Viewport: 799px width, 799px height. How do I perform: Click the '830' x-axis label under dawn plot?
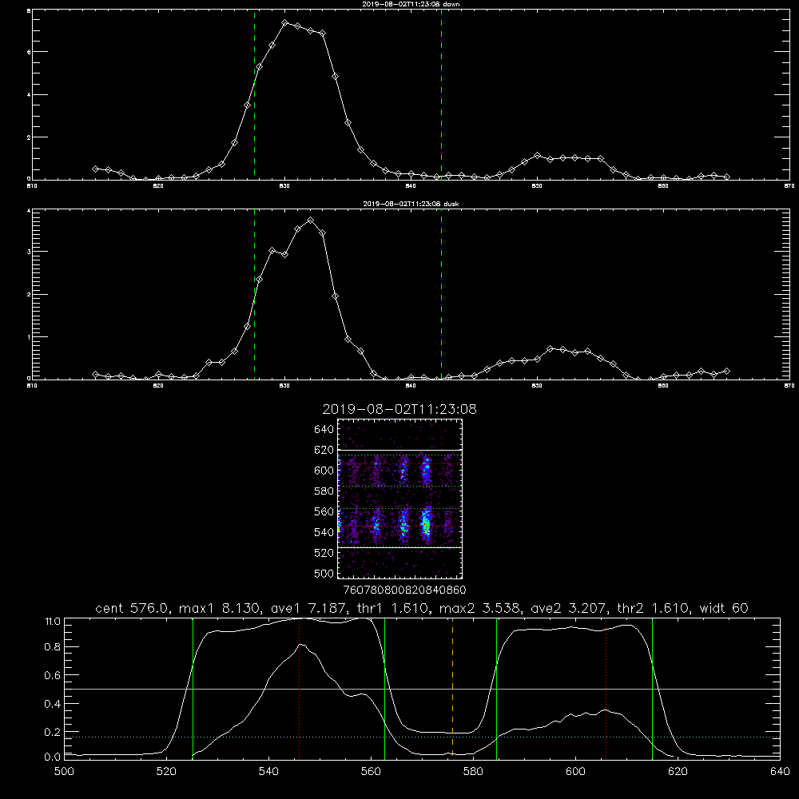pyautogui.click(x=284, y=186)
